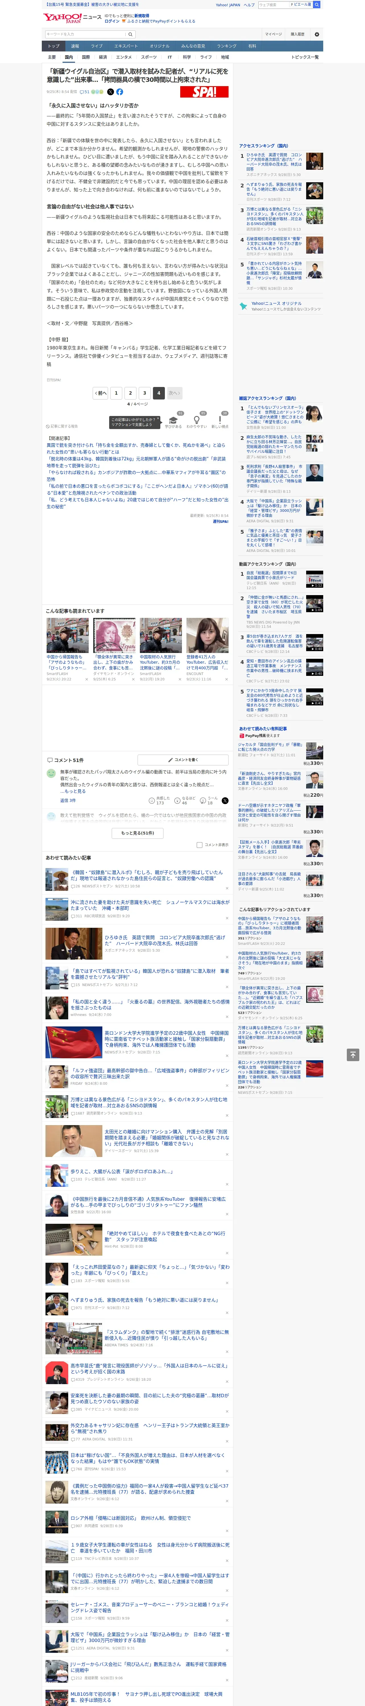Image resolution: width=365 pixels, height=1706 pixels.
Task: Expand first comment with もっと見る
Action: pyautogui.click(x=75, y=791)
